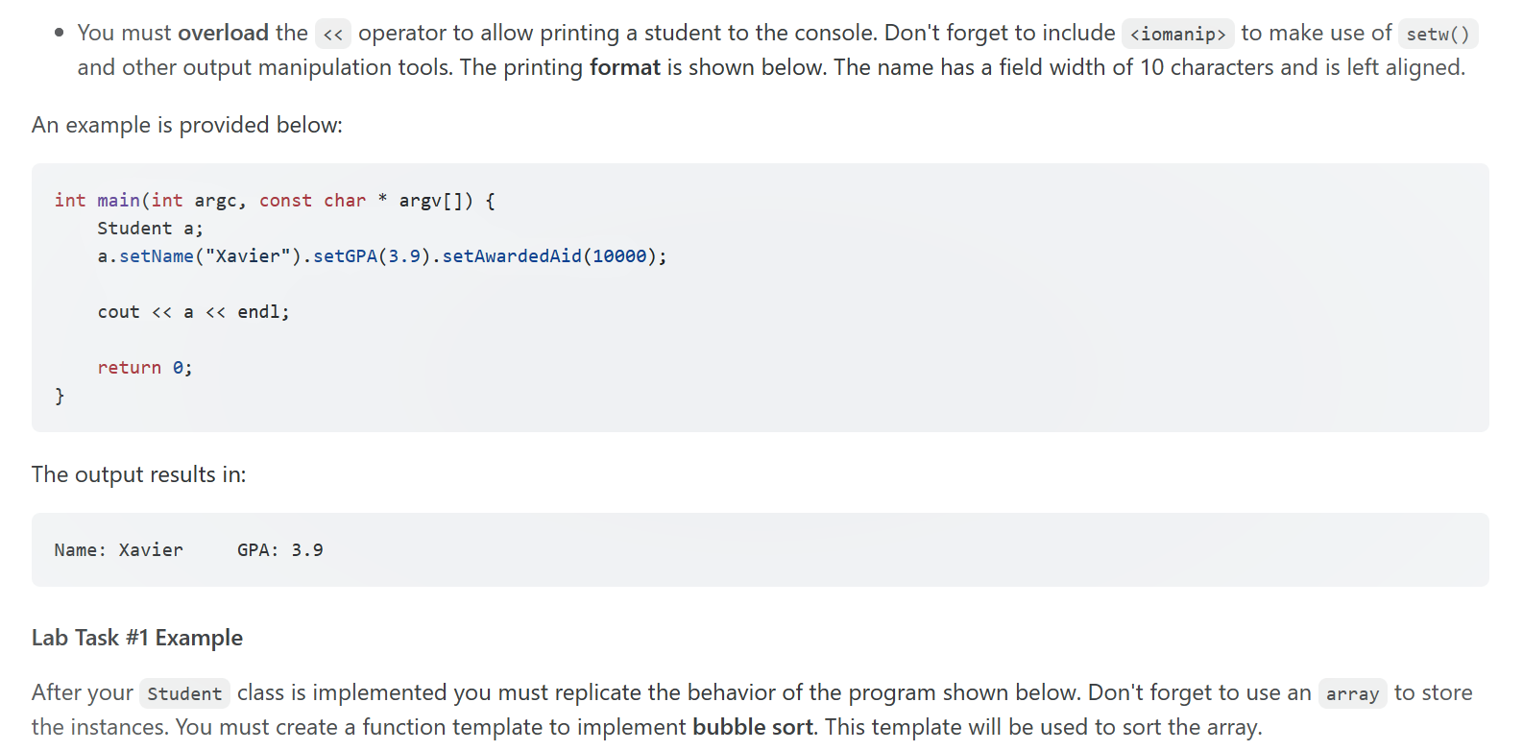Image resolution: width=1523 pixels, height=751 pixels.
Task: Click the bold word format
Action: click(x=625, y=67)
